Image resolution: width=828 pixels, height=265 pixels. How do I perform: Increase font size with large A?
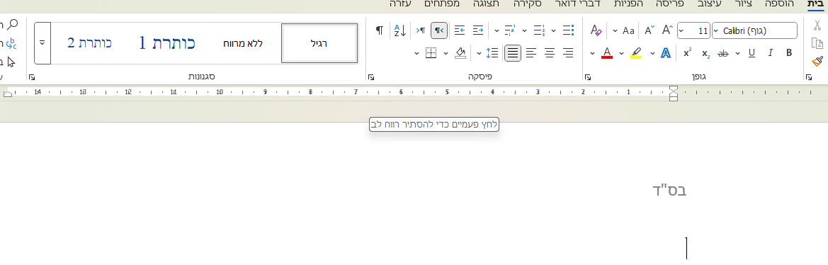pyautogui.click(x=667, y=30)
